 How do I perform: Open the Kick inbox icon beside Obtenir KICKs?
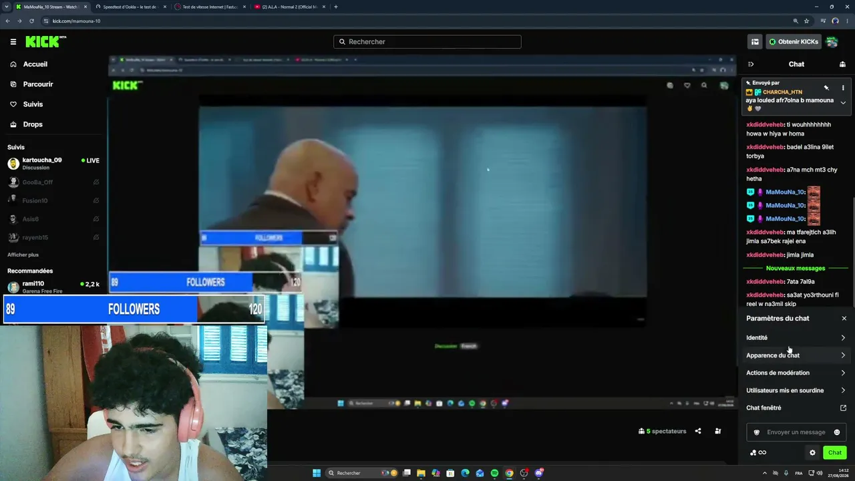click(755, 41)
